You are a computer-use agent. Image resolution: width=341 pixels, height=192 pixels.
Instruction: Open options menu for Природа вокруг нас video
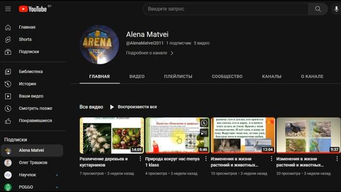tap(206, 159)
